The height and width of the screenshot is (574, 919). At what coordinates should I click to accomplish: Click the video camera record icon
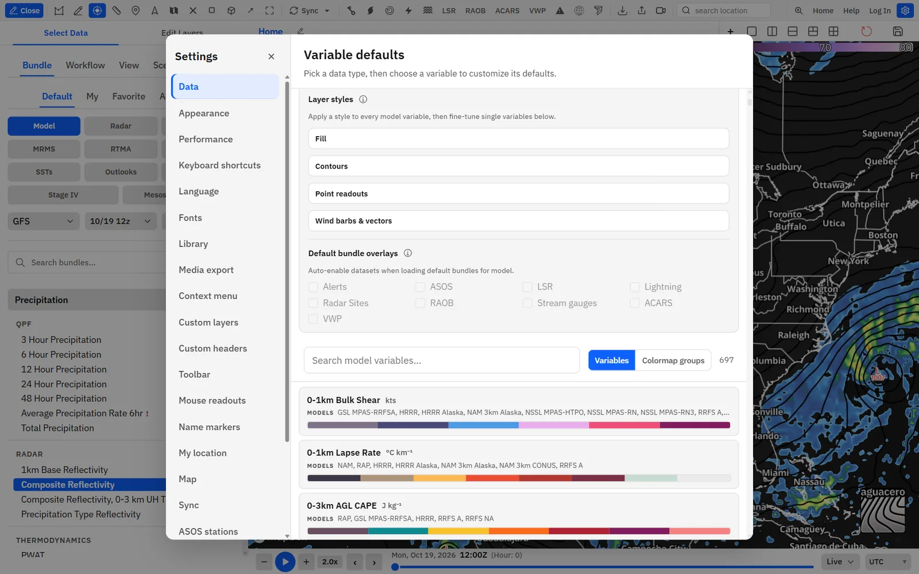[x=661, y=10]
